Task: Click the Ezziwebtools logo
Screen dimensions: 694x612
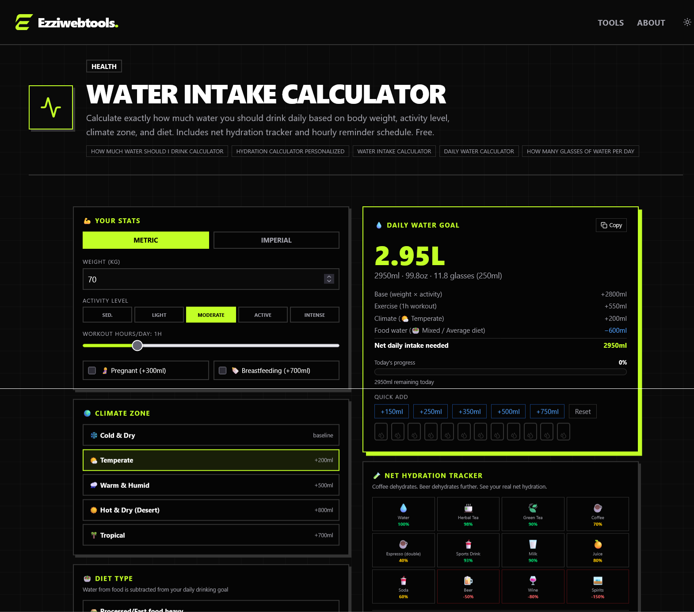Action: point(67,23)
